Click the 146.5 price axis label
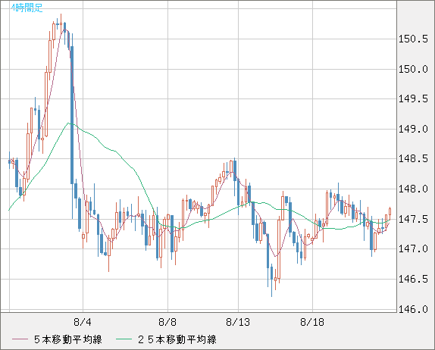435x350 pixels. pyautogui.click(x=413, y=279)
